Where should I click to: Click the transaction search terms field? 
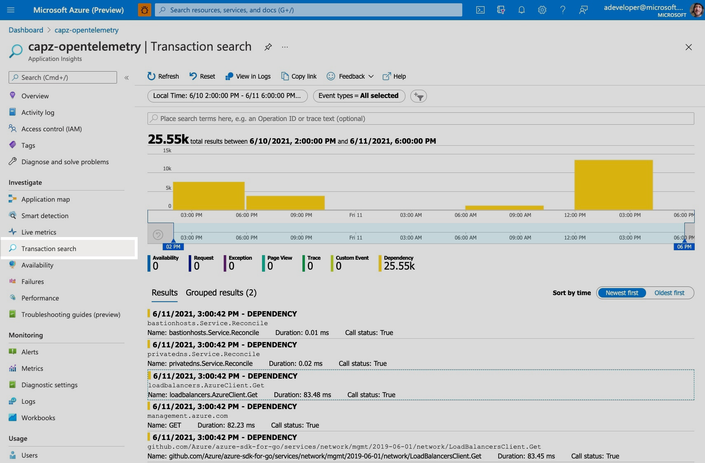[x=421, y=119]
